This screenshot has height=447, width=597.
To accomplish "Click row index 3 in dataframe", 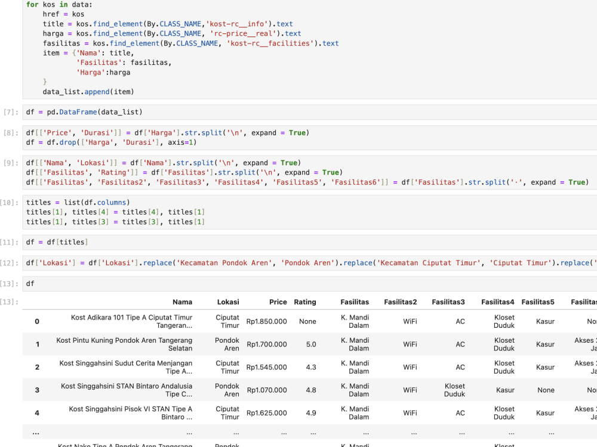I will coord(37,390).
